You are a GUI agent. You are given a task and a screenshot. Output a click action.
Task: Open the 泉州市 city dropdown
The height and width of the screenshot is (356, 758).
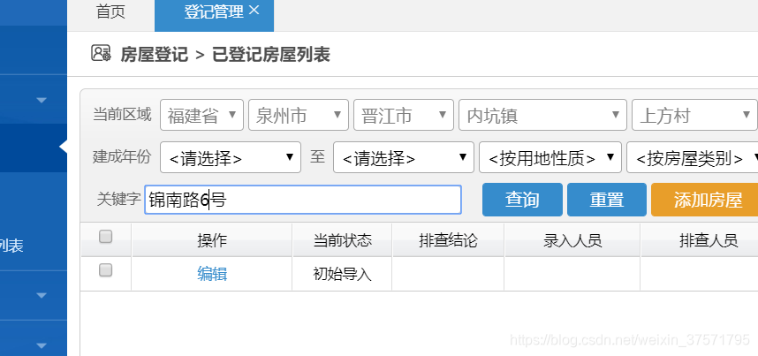pyautogui.click(x=299, y=115)
